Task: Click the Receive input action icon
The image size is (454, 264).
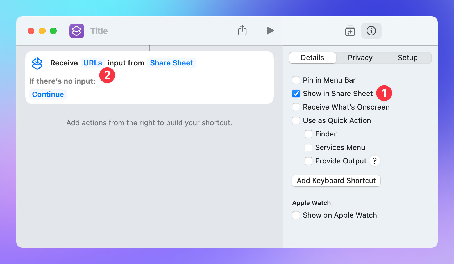Action: [x=37, y=63]
